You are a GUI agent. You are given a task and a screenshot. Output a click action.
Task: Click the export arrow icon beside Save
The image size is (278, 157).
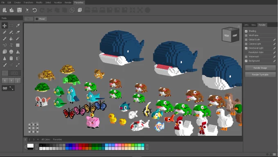tap(27, 10)
